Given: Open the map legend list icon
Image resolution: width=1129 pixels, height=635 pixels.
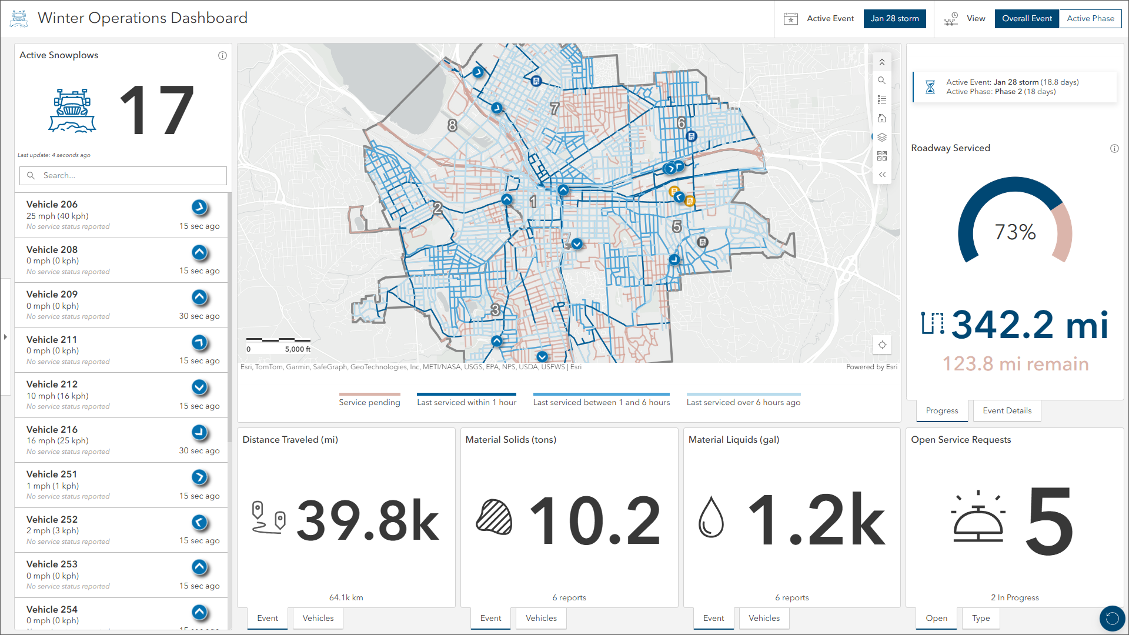Looking at the screenshot, I should click(881, 99).
